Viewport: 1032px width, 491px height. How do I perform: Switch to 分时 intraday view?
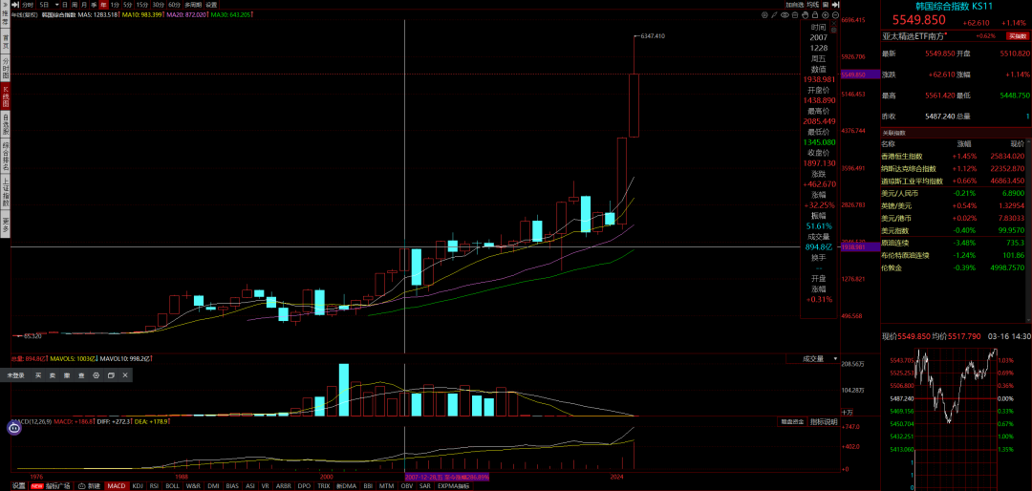pos(28,5)
